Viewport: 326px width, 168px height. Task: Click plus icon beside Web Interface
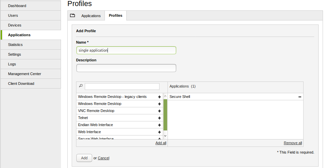159,132
